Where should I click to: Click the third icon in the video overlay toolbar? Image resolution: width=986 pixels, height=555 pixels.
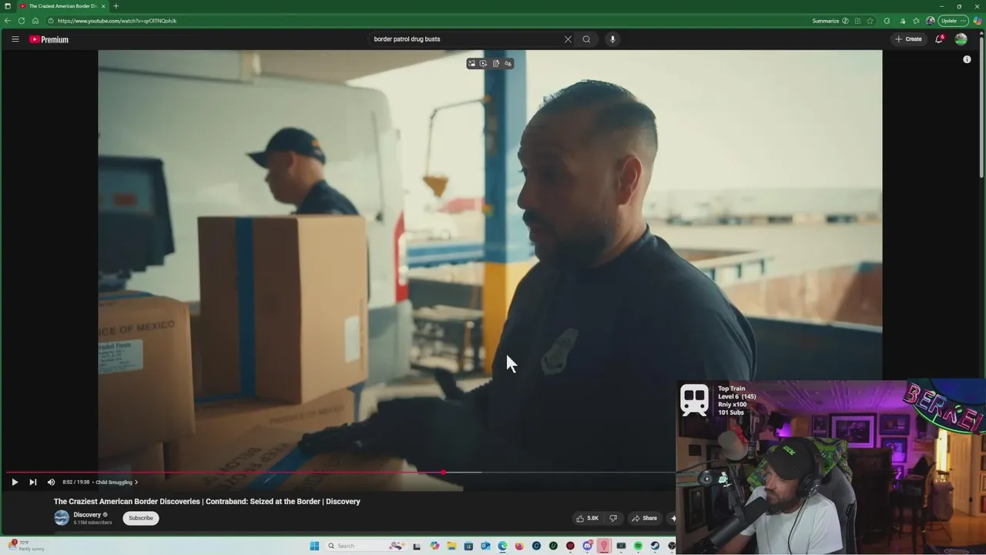(495, 63)
